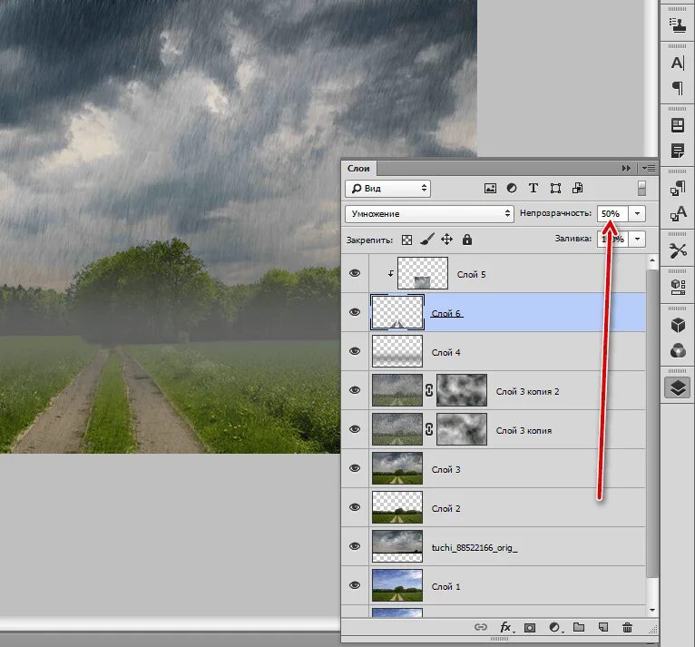Toggle the layer filtering switch

tap(641, 188)
